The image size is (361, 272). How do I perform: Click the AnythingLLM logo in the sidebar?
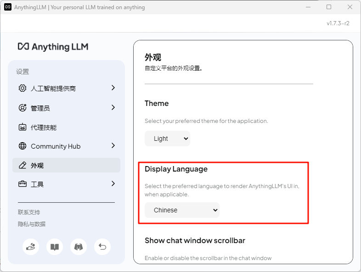coord(53,47)
